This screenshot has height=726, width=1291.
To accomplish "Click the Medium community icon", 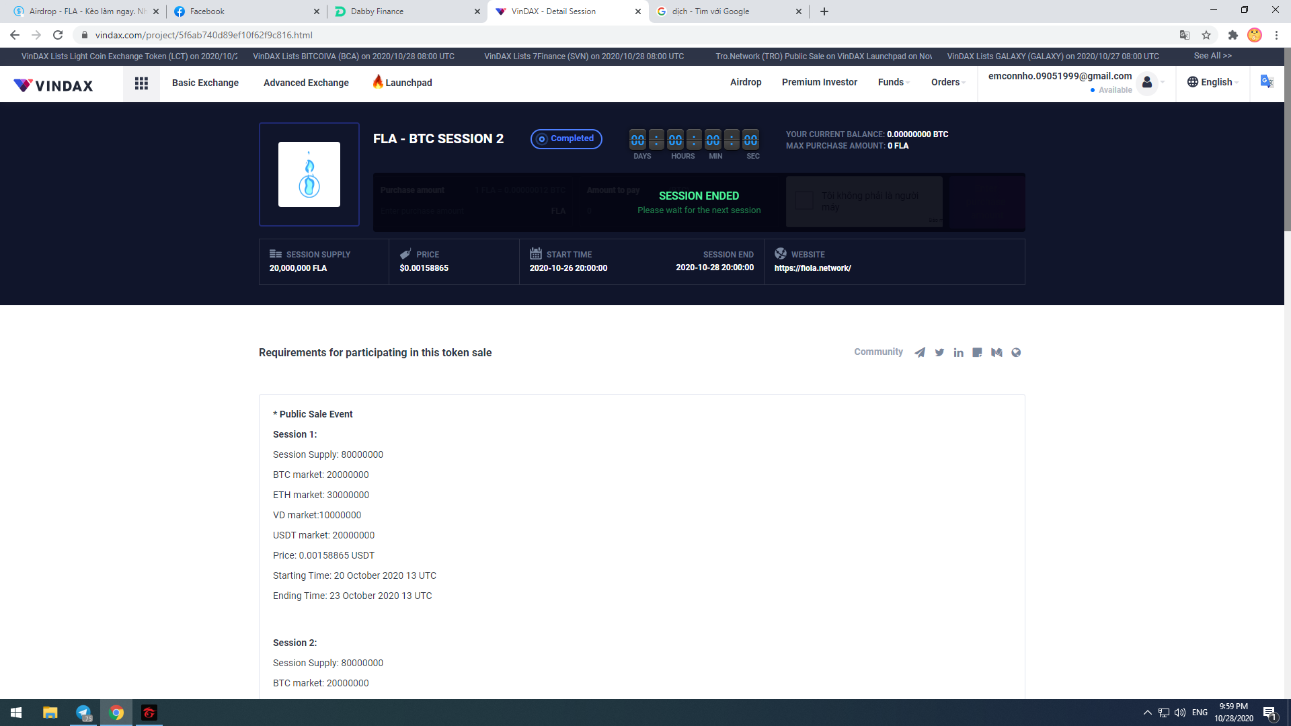I will (996, 352).
